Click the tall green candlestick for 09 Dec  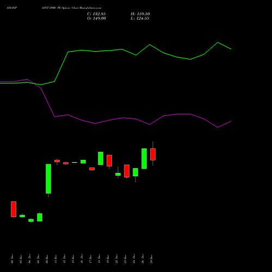tap(48, 178)
